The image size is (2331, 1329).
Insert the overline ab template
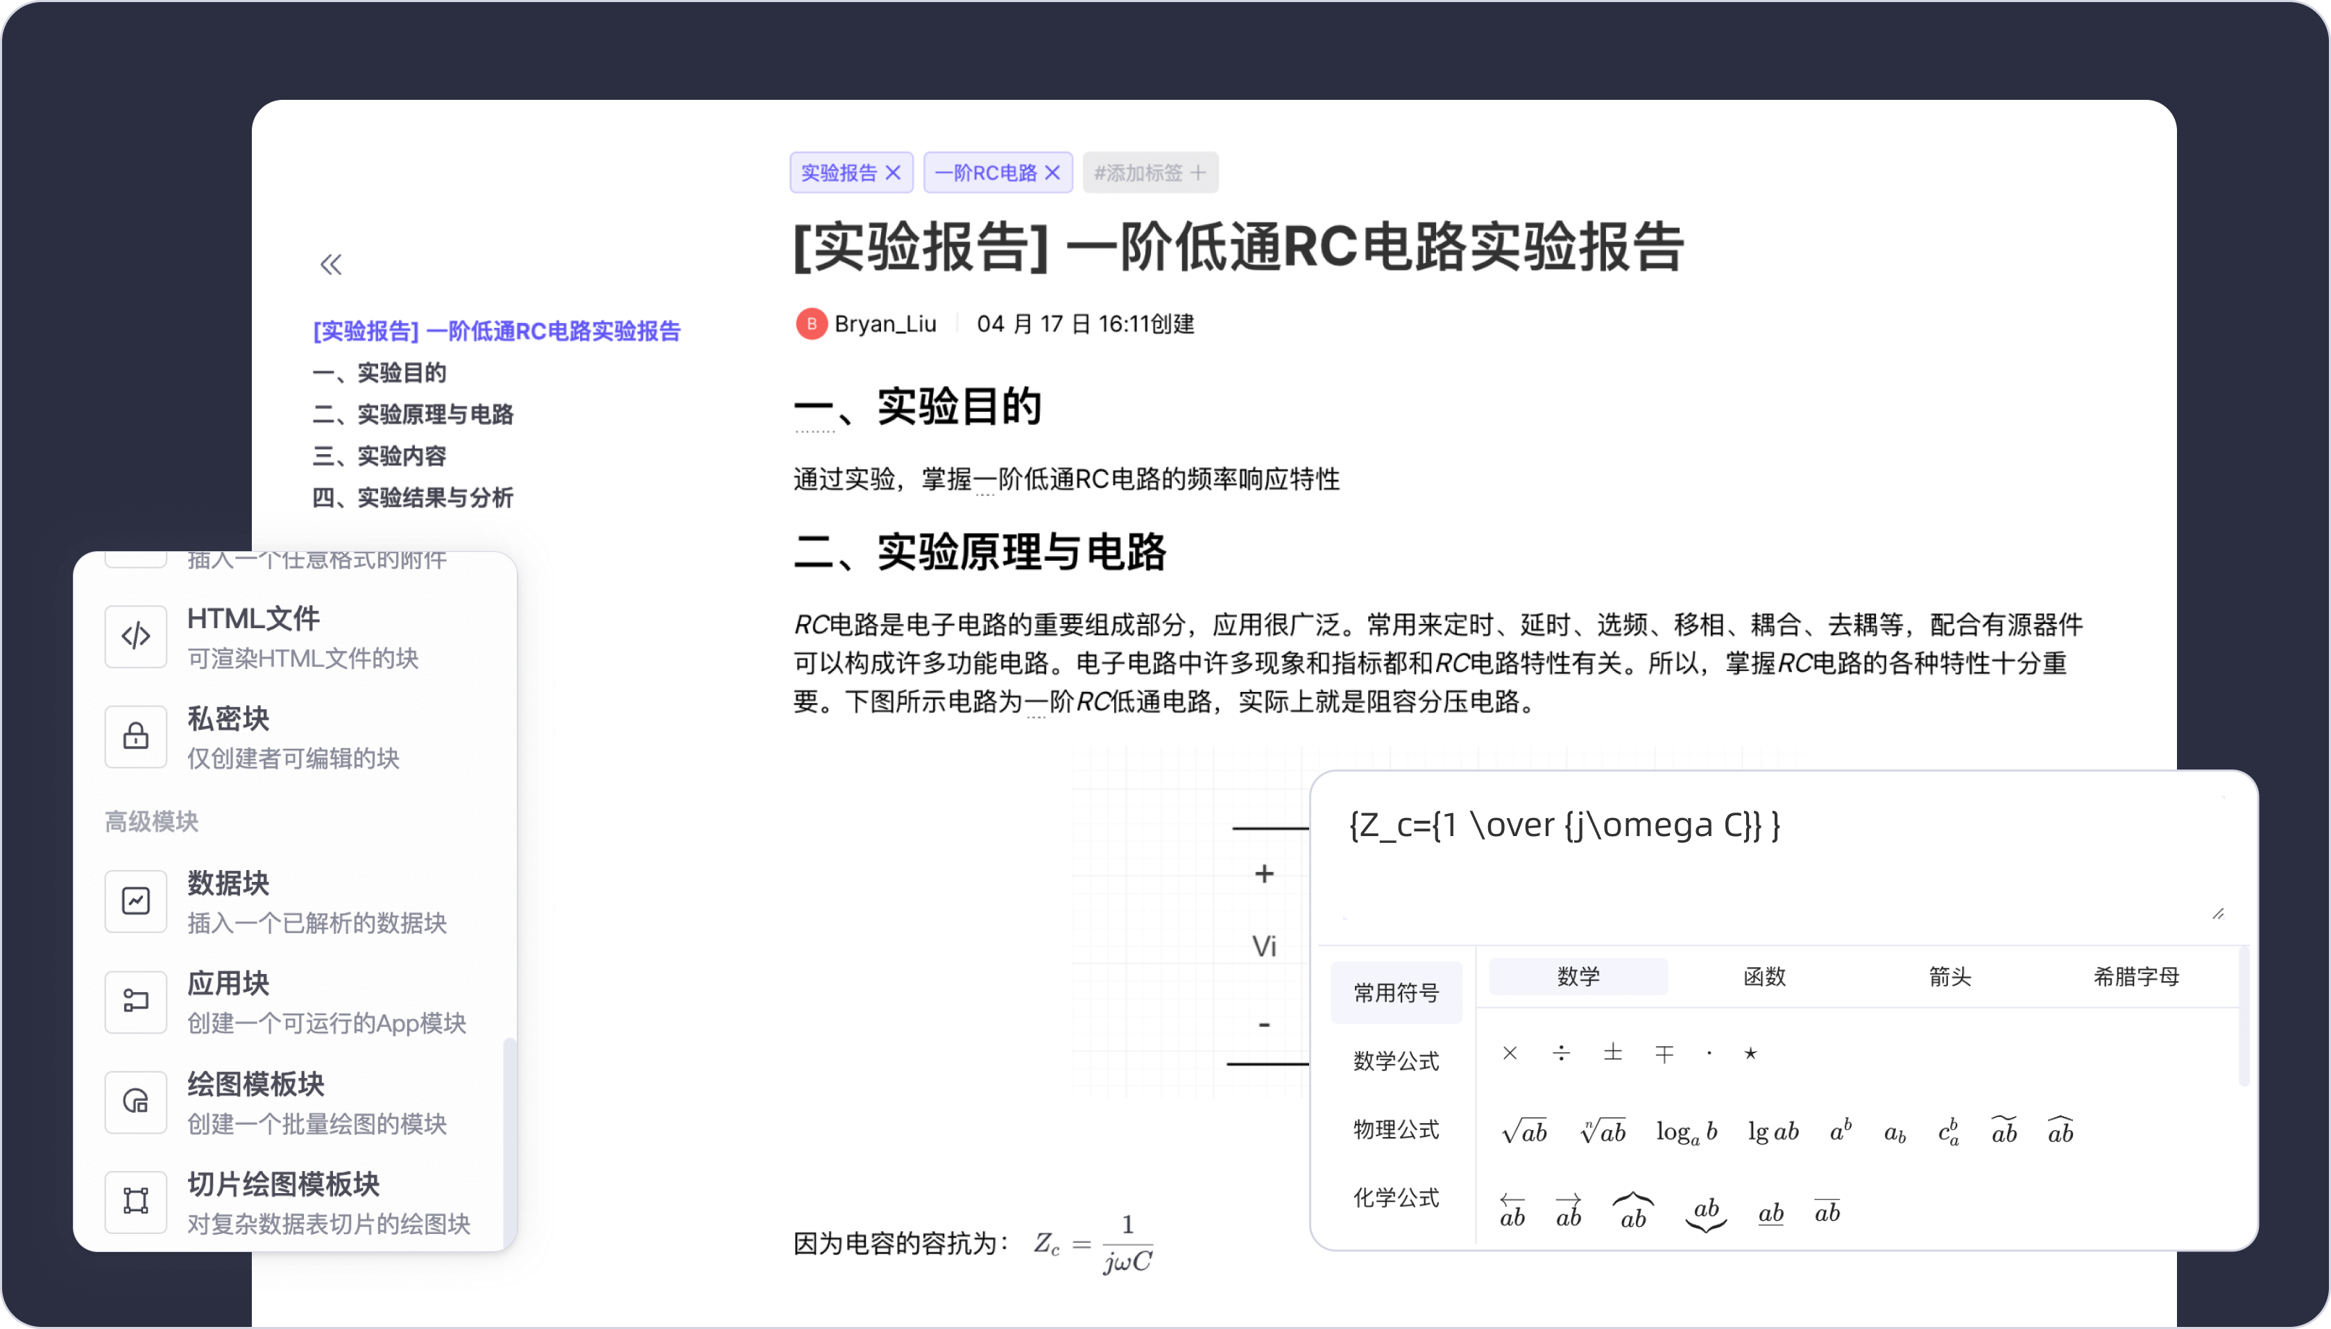pyautogui.click(x=1828, y=1211)
